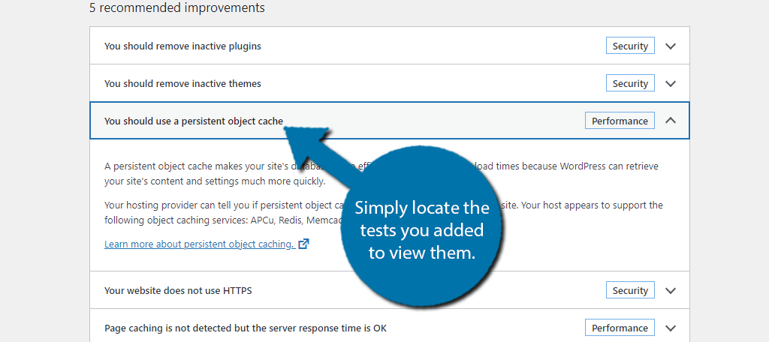Open 'Page caching is not detected' row
This screenshot has width=769, height=342.
[390, 327]
